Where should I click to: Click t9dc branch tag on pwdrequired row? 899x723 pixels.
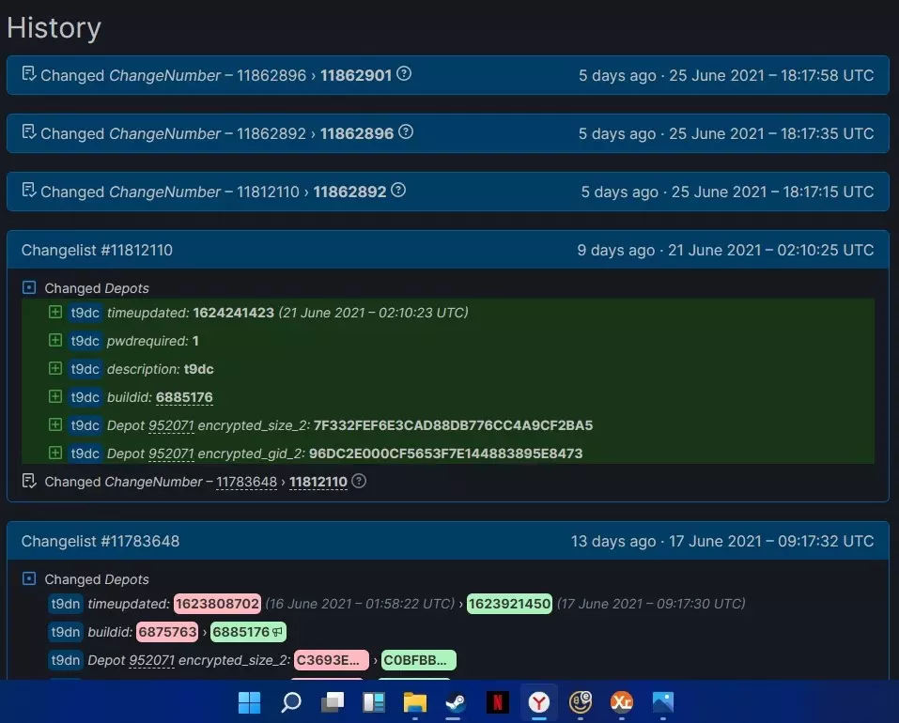(x=85, y=341)
